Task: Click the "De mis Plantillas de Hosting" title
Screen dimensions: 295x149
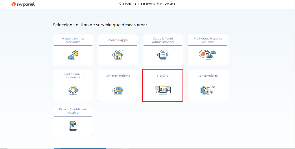Action: [73, 111]
